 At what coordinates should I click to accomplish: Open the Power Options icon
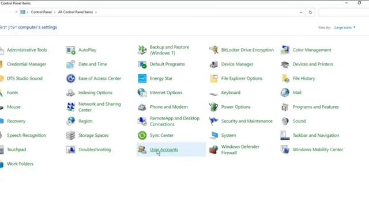click(214, 107)
